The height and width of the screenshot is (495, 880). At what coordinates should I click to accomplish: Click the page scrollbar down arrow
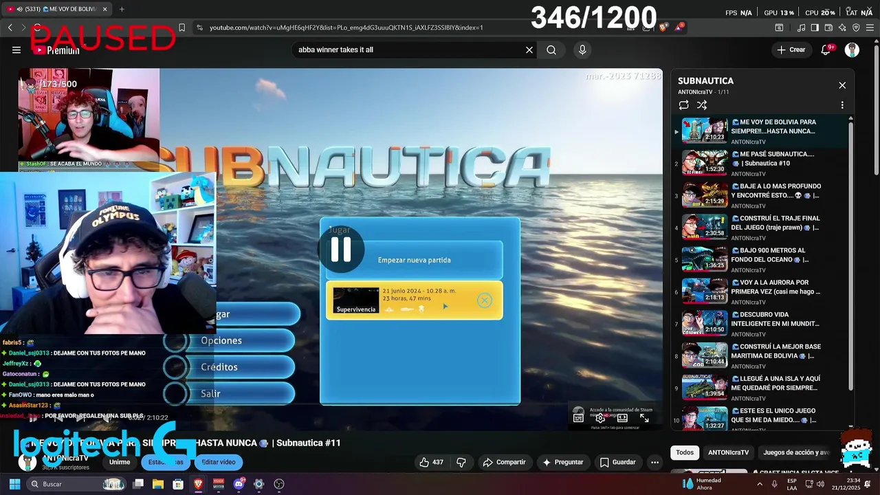click(875, 470)
